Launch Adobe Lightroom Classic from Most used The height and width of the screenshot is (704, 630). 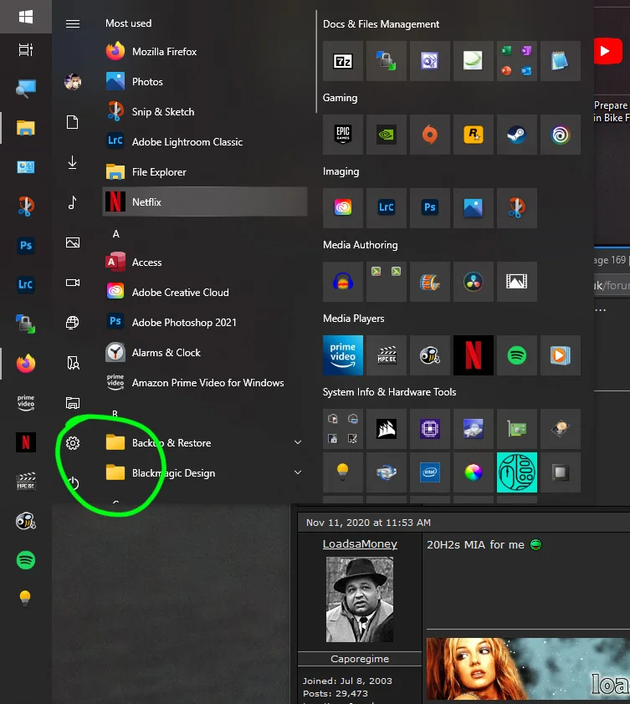point(205,142)
